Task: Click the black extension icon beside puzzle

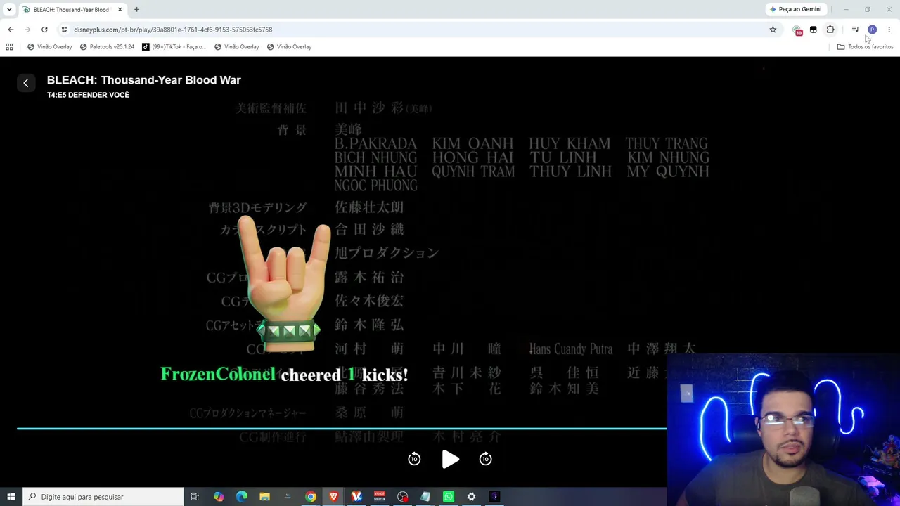Action: [x=814, y=30]
